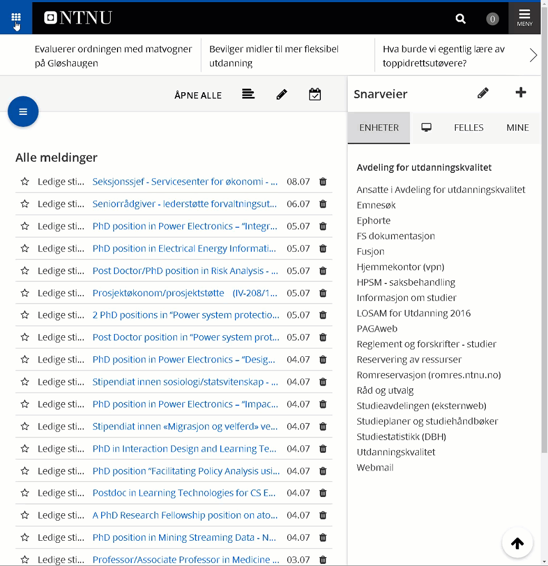Open the Webmail shortcut

coord(375,467)
